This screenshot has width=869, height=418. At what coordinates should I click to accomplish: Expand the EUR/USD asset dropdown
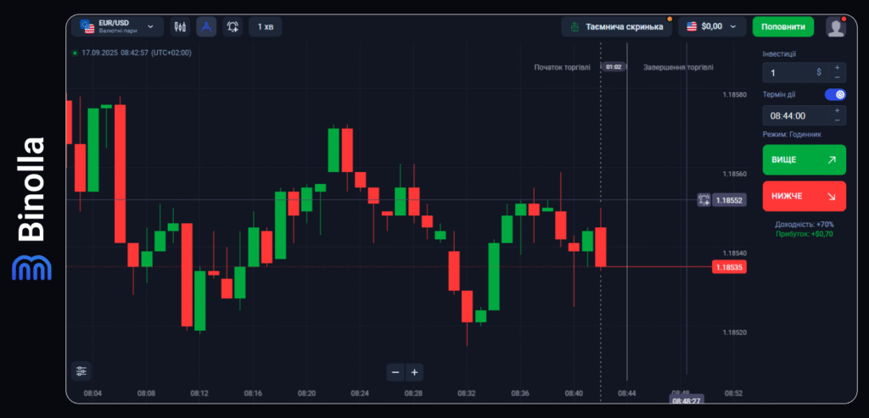pos(118,27)
